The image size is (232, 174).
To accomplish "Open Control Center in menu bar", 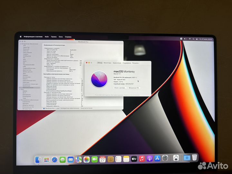I will pos(197,39).
